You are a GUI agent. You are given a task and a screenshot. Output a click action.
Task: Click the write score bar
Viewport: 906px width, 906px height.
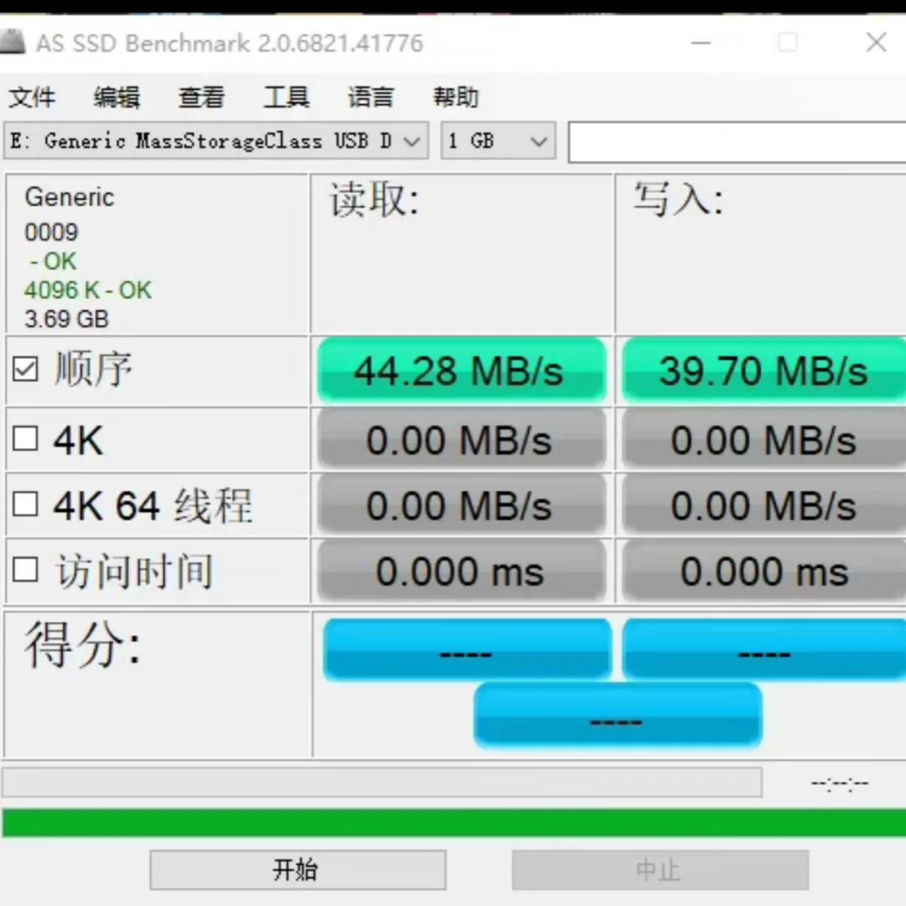click(764, 649)
